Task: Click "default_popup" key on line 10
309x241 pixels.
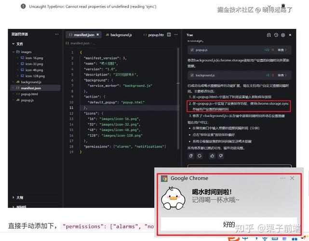Action: pyautogui.click(x=103, y=103)
